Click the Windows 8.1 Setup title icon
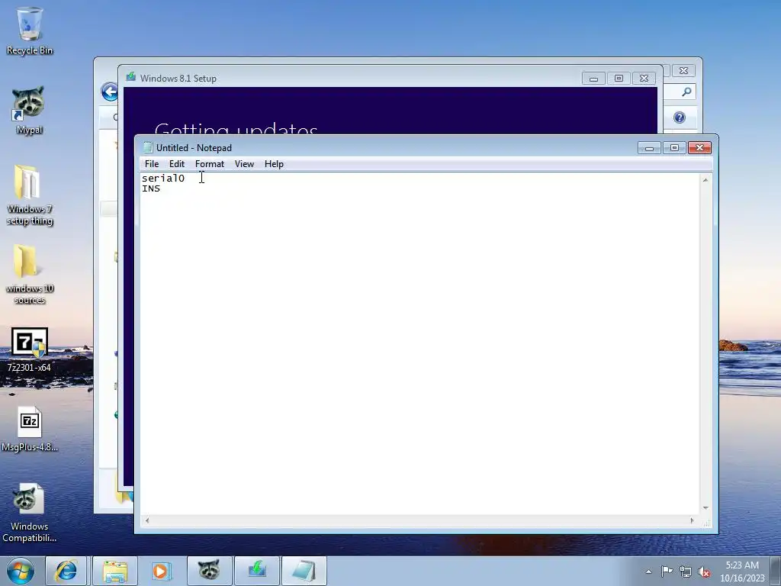781x586 pixels. tap(131, 77)
